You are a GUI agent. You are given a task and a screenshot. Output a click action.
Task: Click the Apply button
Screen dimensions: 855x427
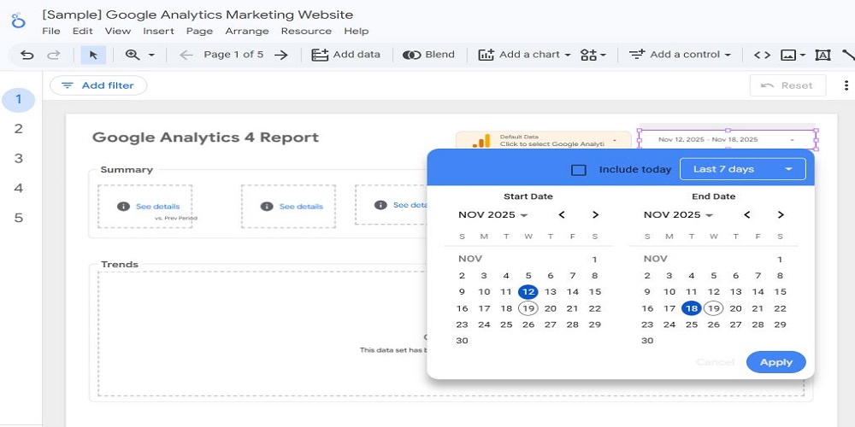coord(776,362)
